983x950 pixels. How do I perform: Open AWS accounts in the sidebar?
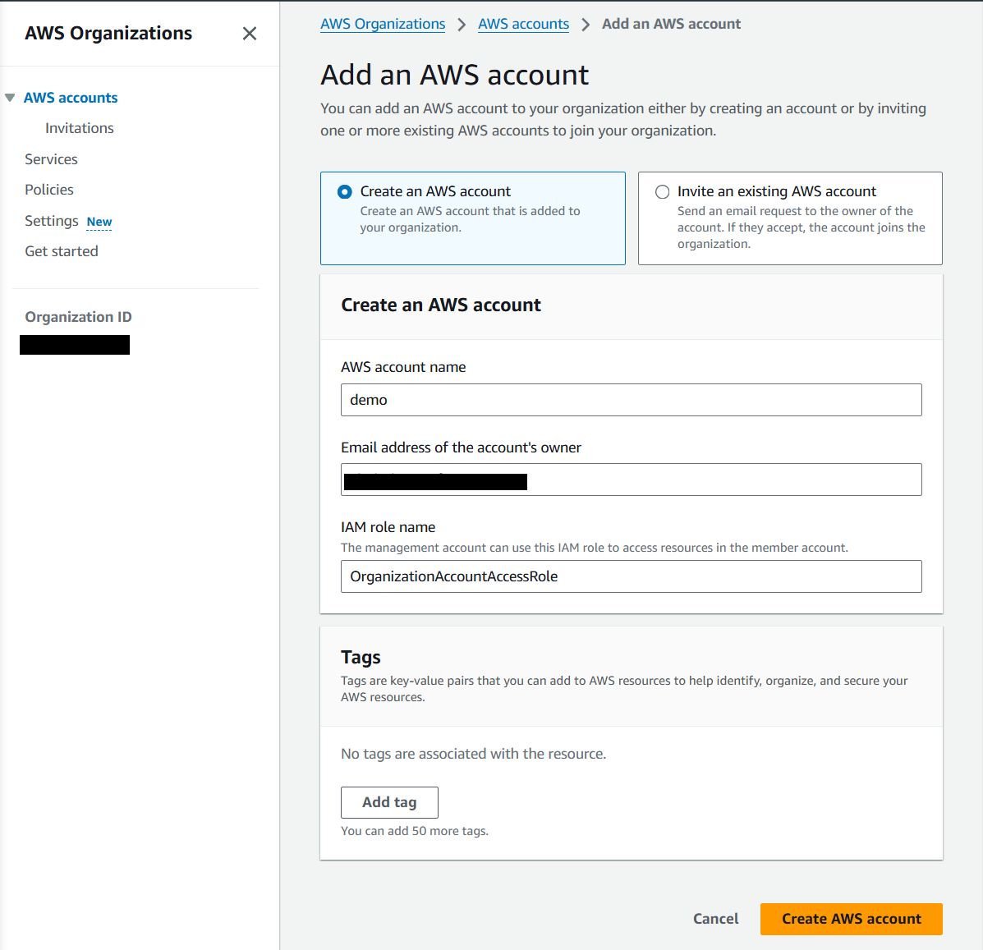[71, 98]
